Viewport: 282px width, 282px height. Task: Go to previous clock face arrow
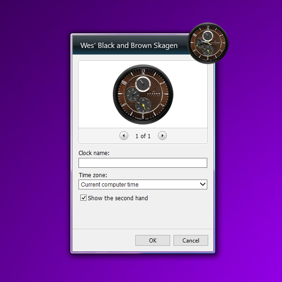click(x=124, y=136)
